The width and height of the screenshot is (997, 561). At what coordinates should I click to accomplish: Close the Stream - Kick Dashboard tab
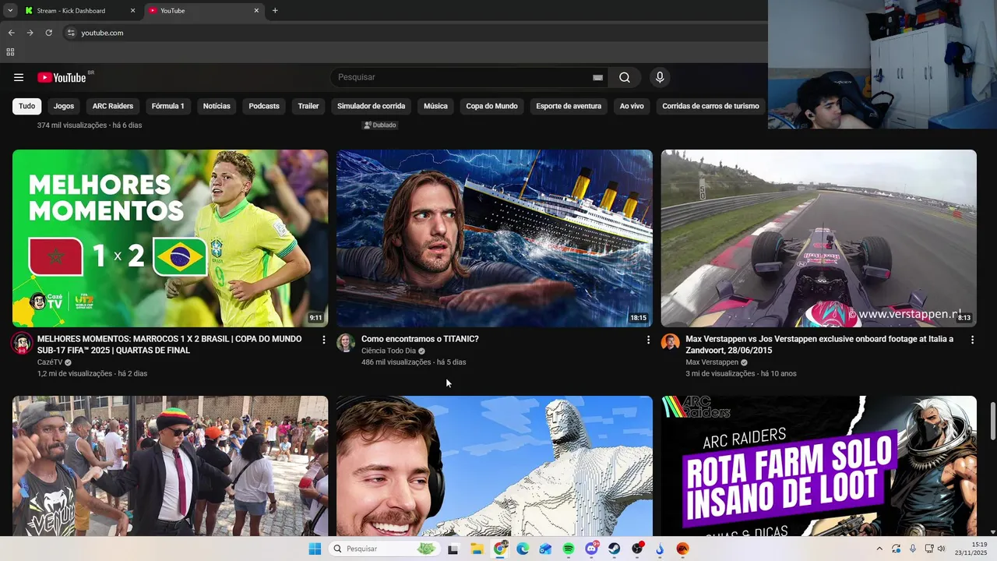132,11
